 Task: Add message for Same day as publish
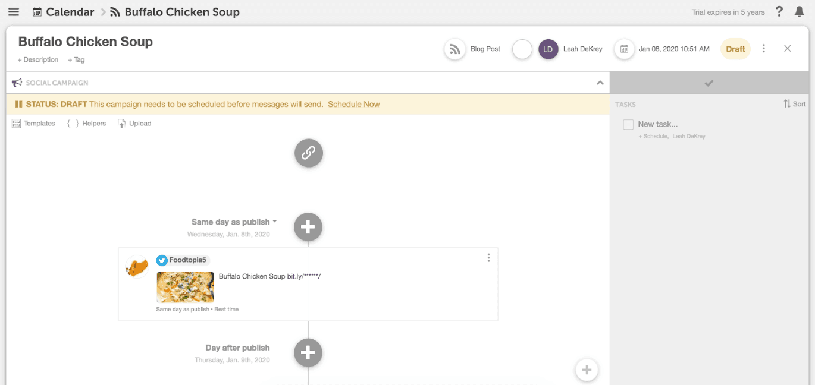308,226
